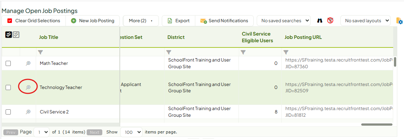Click the Clear Grid Selections button
Viewport: 404px width, 139px height.
click(x=34, y=21)
